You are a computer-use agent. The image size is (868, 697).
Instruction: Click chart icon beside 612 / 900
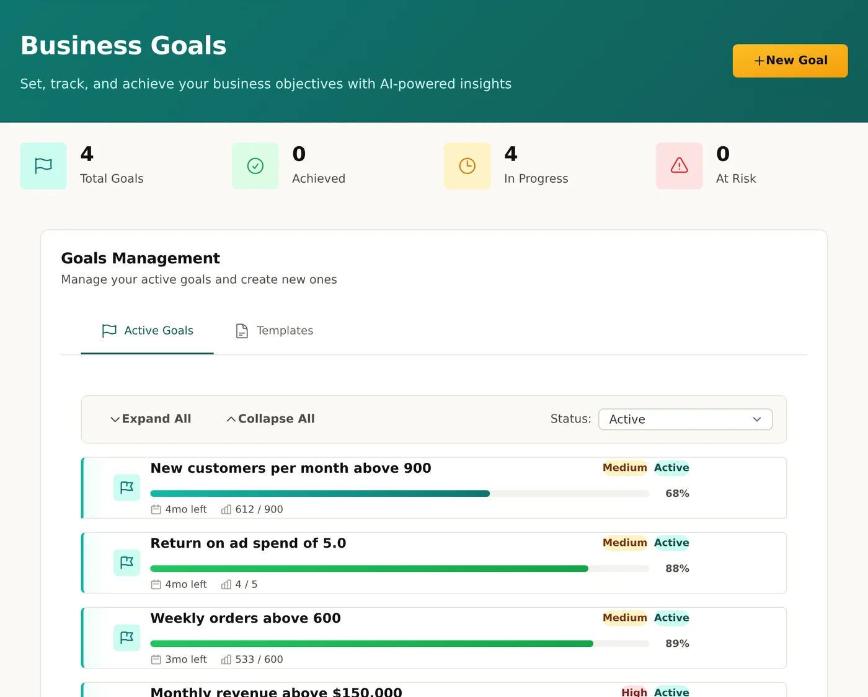(x=226, y=509)
